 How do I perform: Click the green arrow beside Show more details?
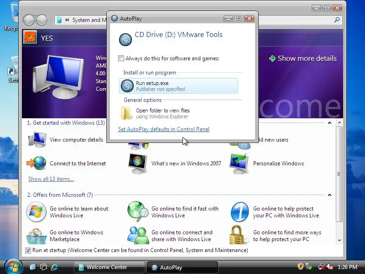click(x=272, y=58)
